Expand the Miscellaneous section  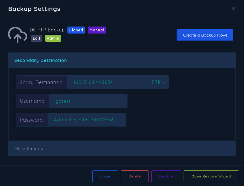[30, 148]
